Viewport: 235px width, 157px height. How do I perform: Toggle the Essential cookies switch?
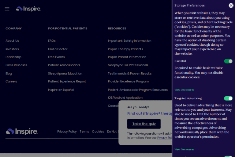point(228,61)
